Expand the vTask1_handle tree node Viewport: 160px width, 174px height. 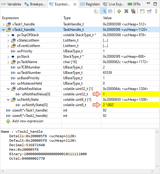(4, 25)
